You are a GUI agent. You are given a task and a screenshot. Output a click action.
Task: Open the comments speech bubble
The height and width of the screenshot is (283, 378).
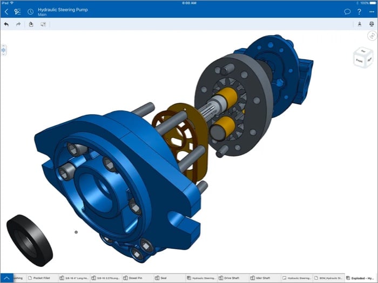[x=347, y=11]
